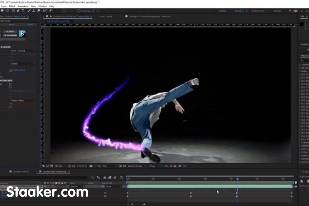The height and width of the screenshot is (206, 309).
Task: Enable motion blur icon in timeline
Action: tap(115, 178)
